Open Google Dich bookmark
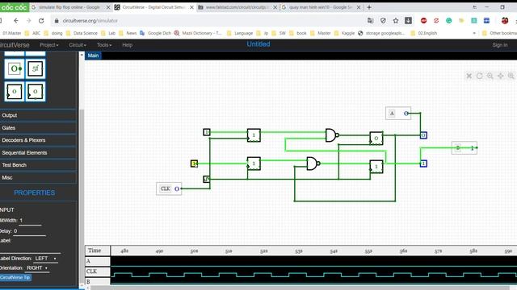517x290 pixels. pyautogui.click(x=156, y=33)
